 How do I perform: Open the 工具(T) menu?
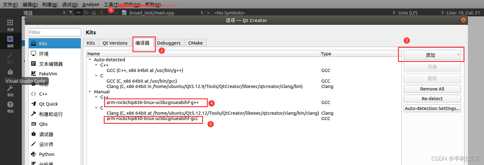111,4
